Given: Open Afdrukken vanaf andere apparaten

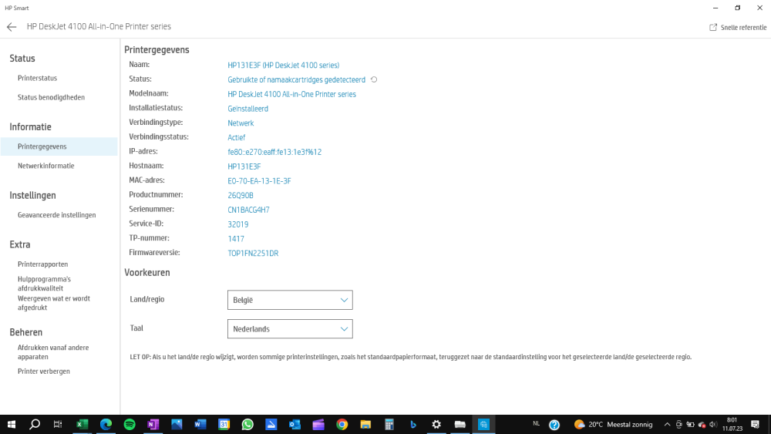Looking at the screenshot, I should [x=53, y=352].
